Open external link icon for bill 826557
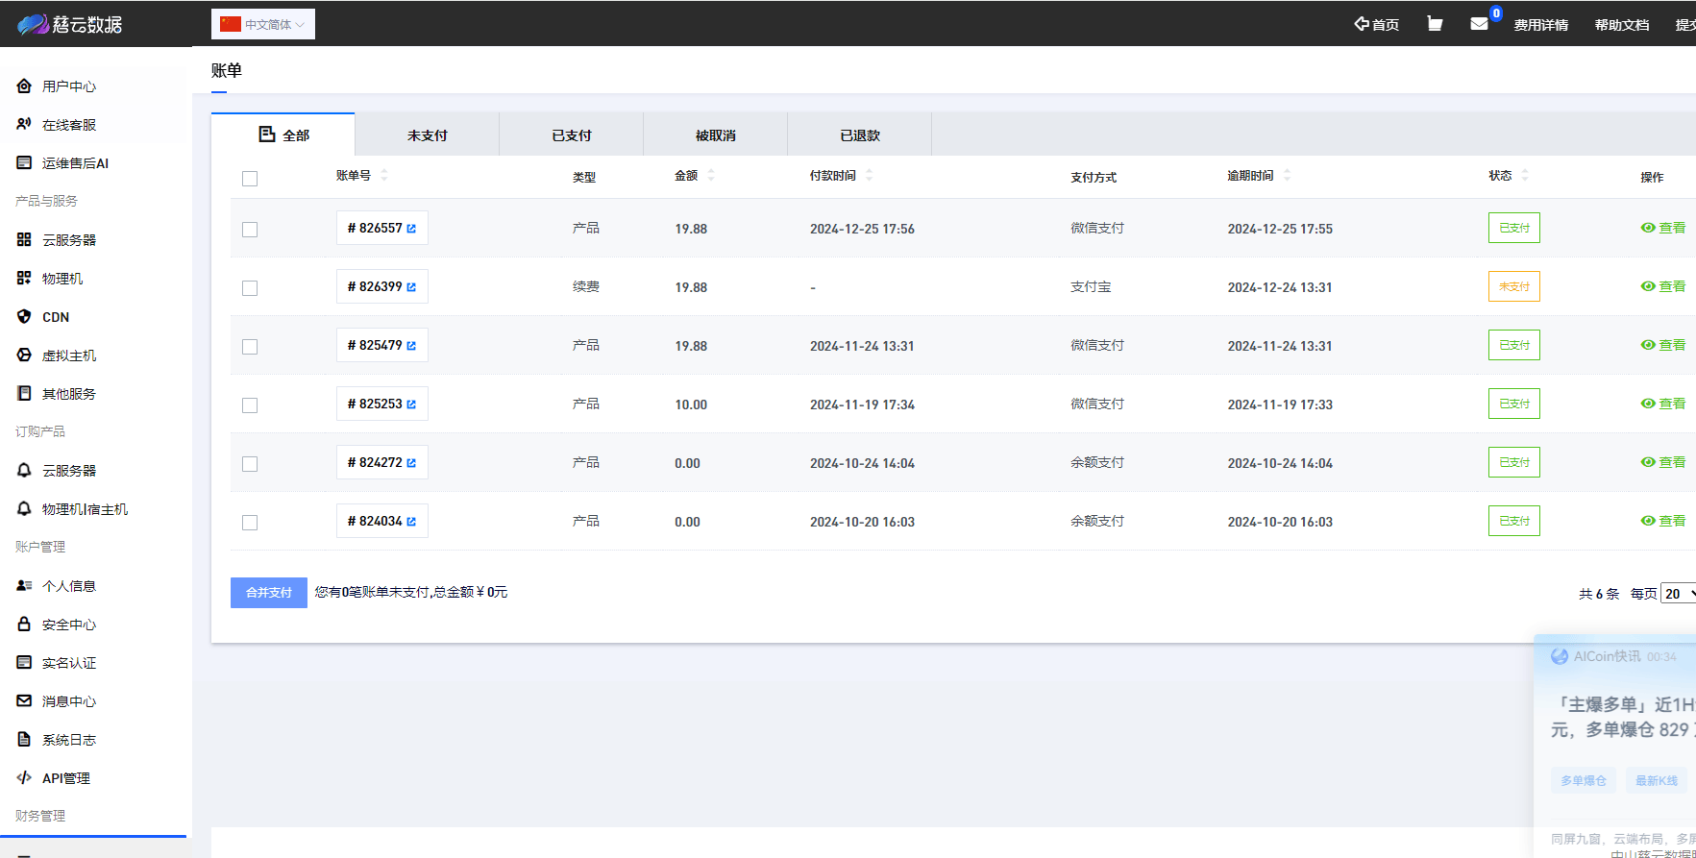Viewport: 1696px width, 858px height. [411, 229]
